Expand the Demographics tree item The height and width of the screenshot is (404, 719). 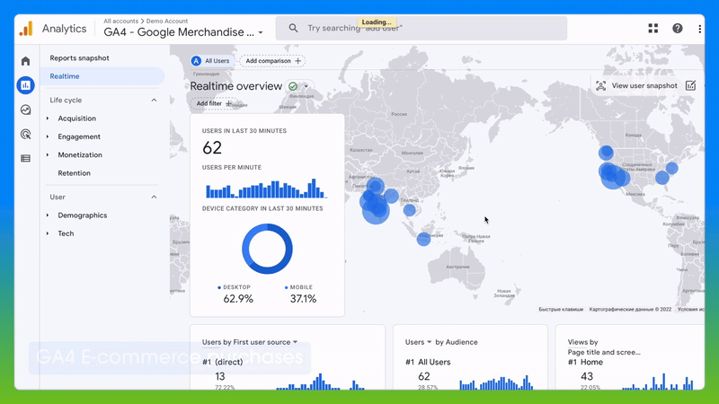click(x=48, y=215)
